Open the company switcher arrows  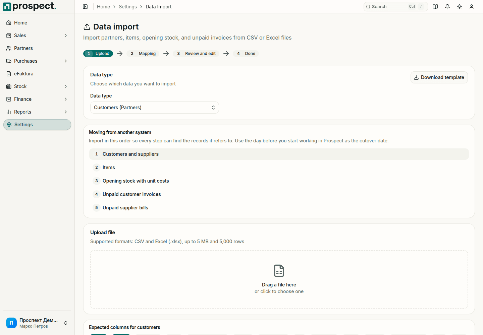coord(66,323)
